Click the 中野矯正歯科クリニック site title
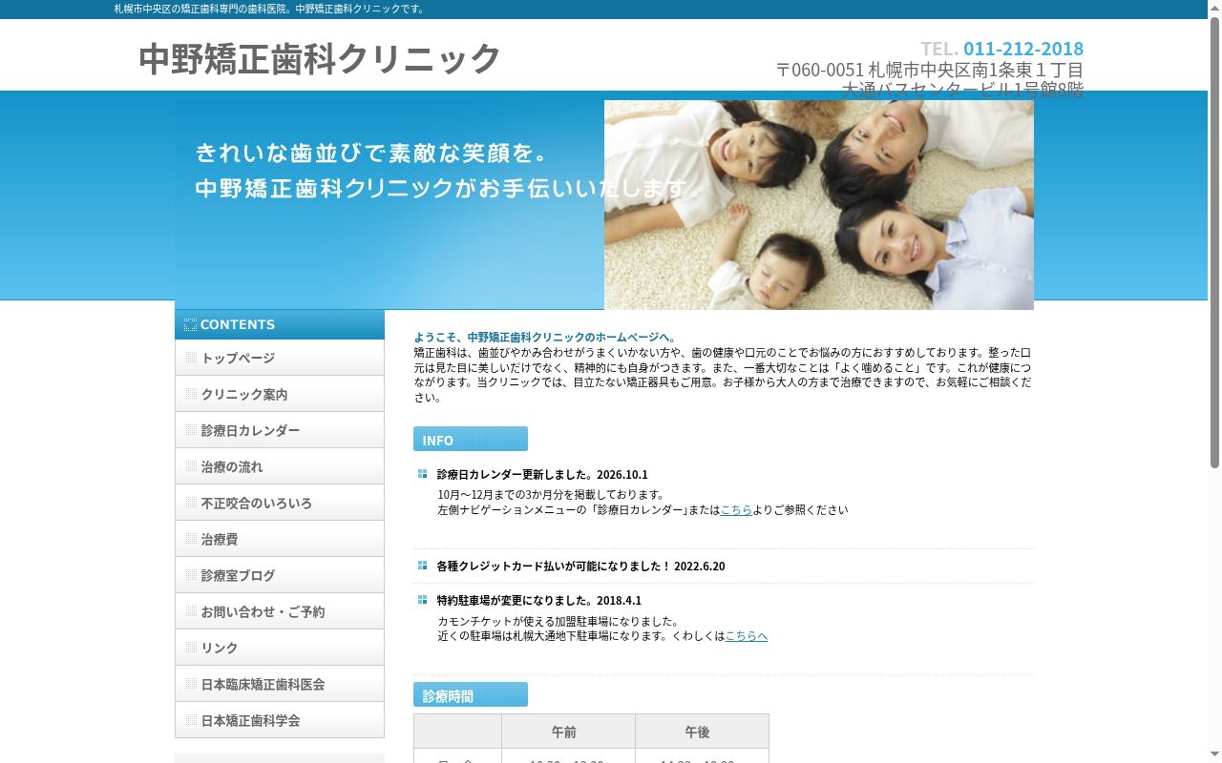The width and height of the screenshot is (1222, 763). 320,58
